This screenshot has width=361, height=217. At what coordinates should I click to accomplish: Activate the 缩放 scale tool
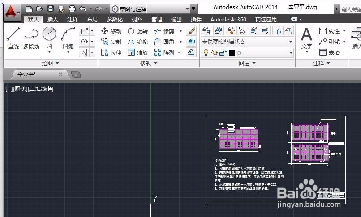138,53
